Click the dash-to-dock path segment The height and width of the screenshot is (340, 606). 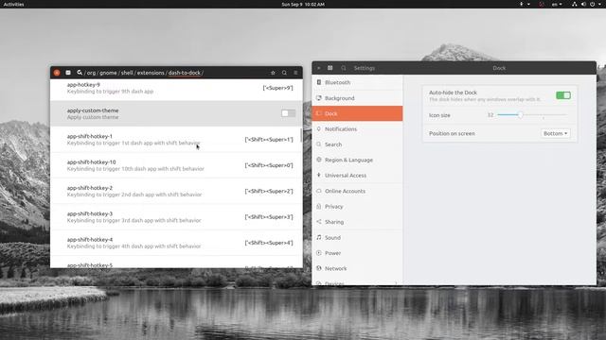coord(185,73)
